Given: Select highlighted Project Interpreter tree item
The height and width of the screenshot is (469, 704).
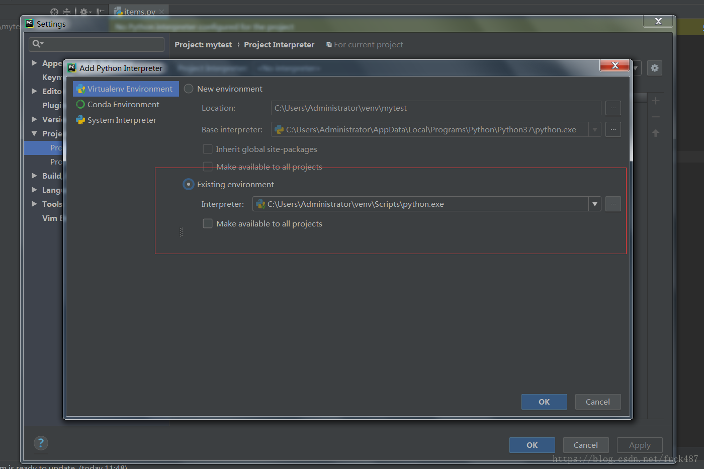Looking at the screenshot, I should 44,147.
